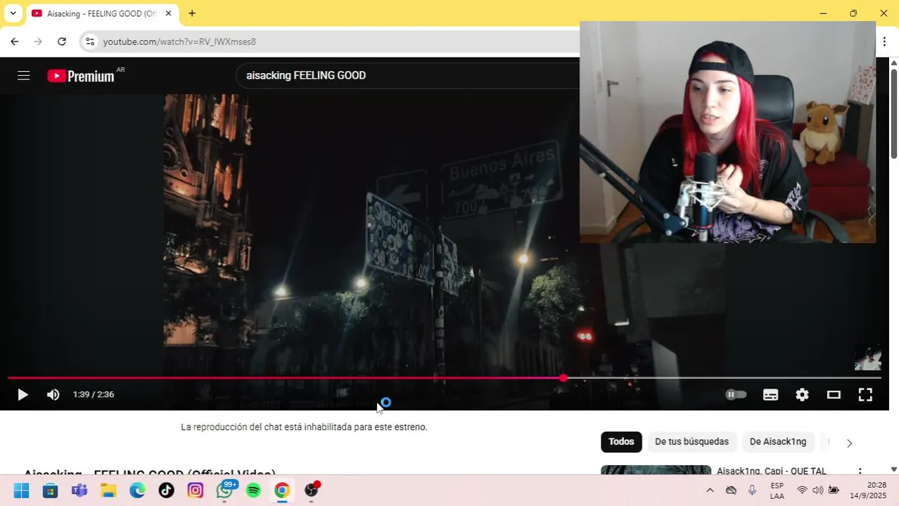Select the Todos filter chip
This screenshot has height=506, width=899.
(x=621, y=442)
